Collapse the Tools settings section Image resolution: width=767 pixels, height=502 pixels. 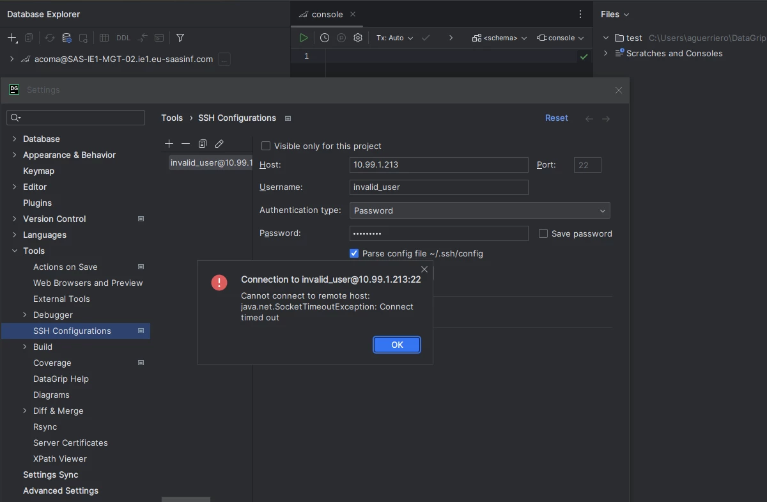coord(15,251)
